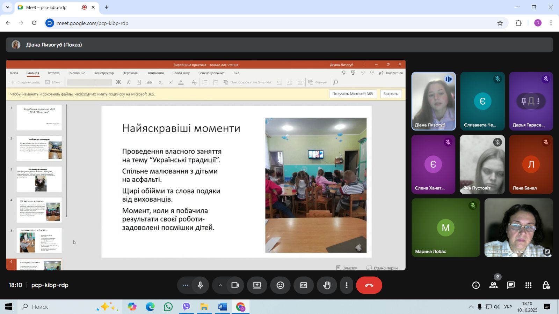Switch to the Meet pcp-kibp-rdp tab
This screenshot has height=314, width=559.
pyautogui.click(x=46, y=7)
